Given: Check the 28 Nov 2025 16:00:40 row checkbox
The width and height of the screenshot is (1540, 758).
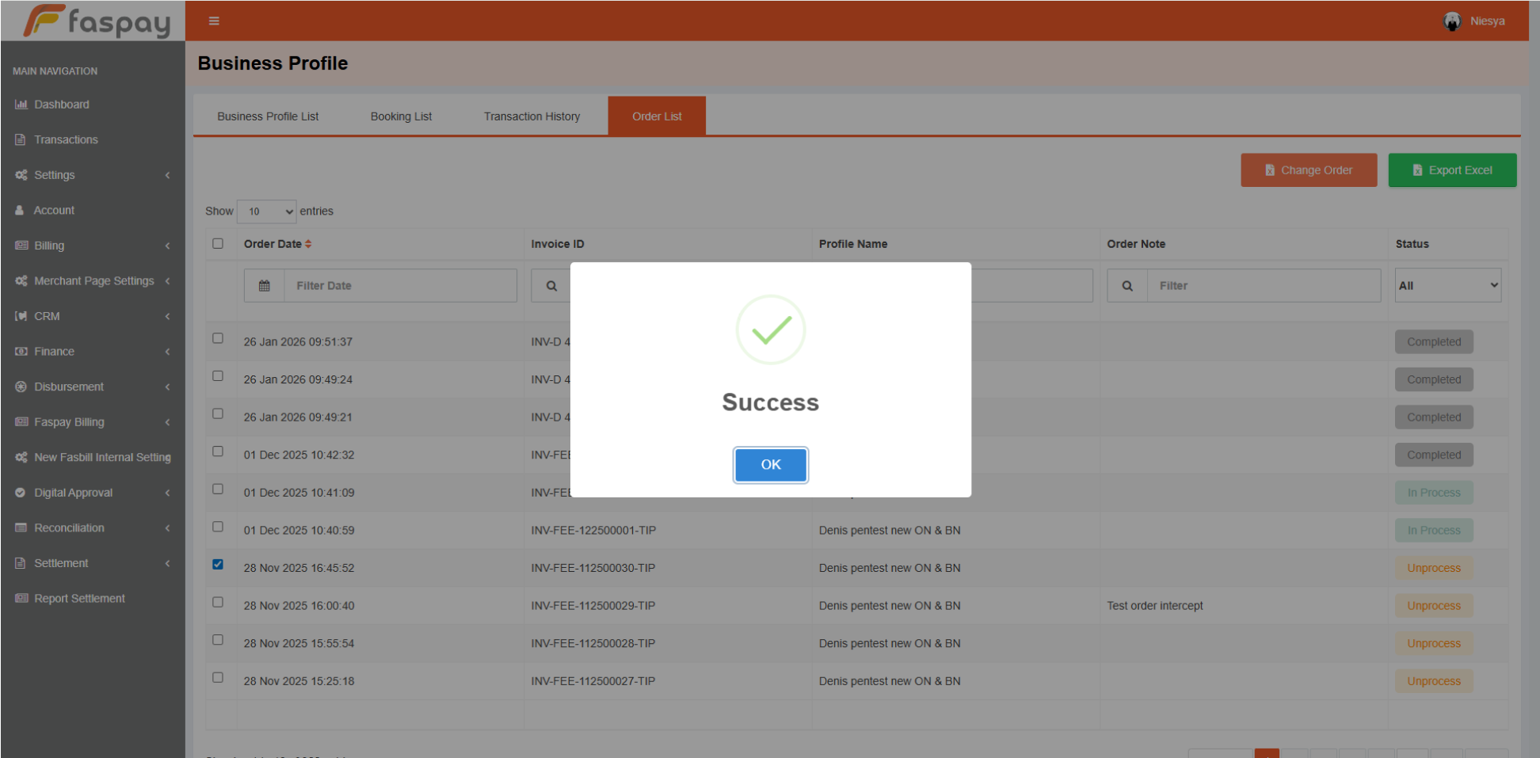Looking at the screenshot, I should [x=218, y=603].
